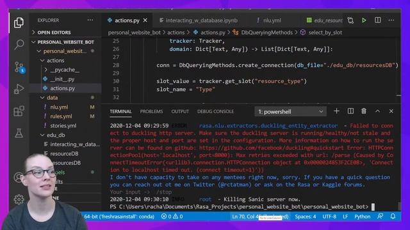Open Explorer more actions ellipsis
Screen dimensions: 410x230
90,20
